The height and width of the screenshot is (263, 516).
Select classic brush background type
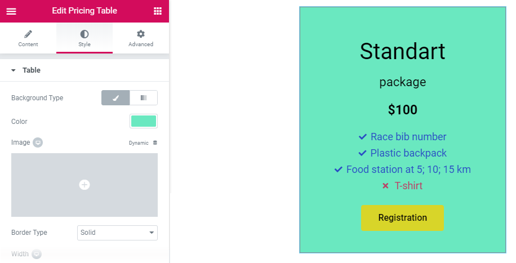click(x=115, y=98)
